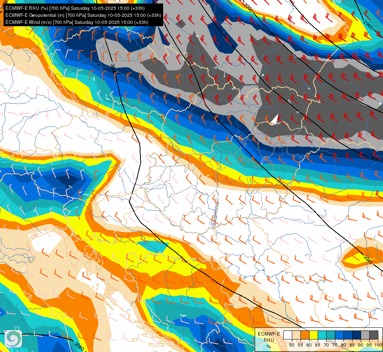Click the legend tick label '100'
383x352 pixels.
(x=378, y=345)
